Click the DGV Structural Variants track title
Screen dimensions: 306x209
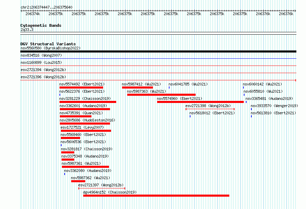coord(48,44)
